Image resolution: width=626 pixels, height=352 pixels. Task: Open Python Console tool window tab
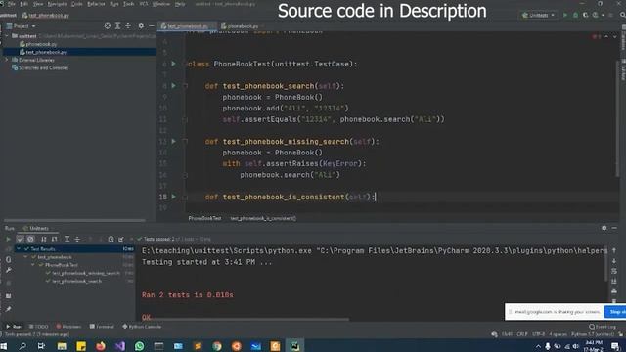tap(142, 326)
